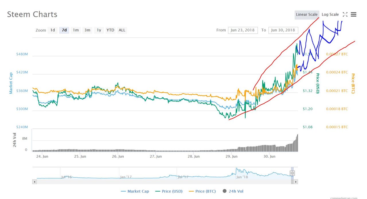Click the navigator scrollbar right arrow
The width and height of the screenshot is (367, 199).
(x=296, y=182)
